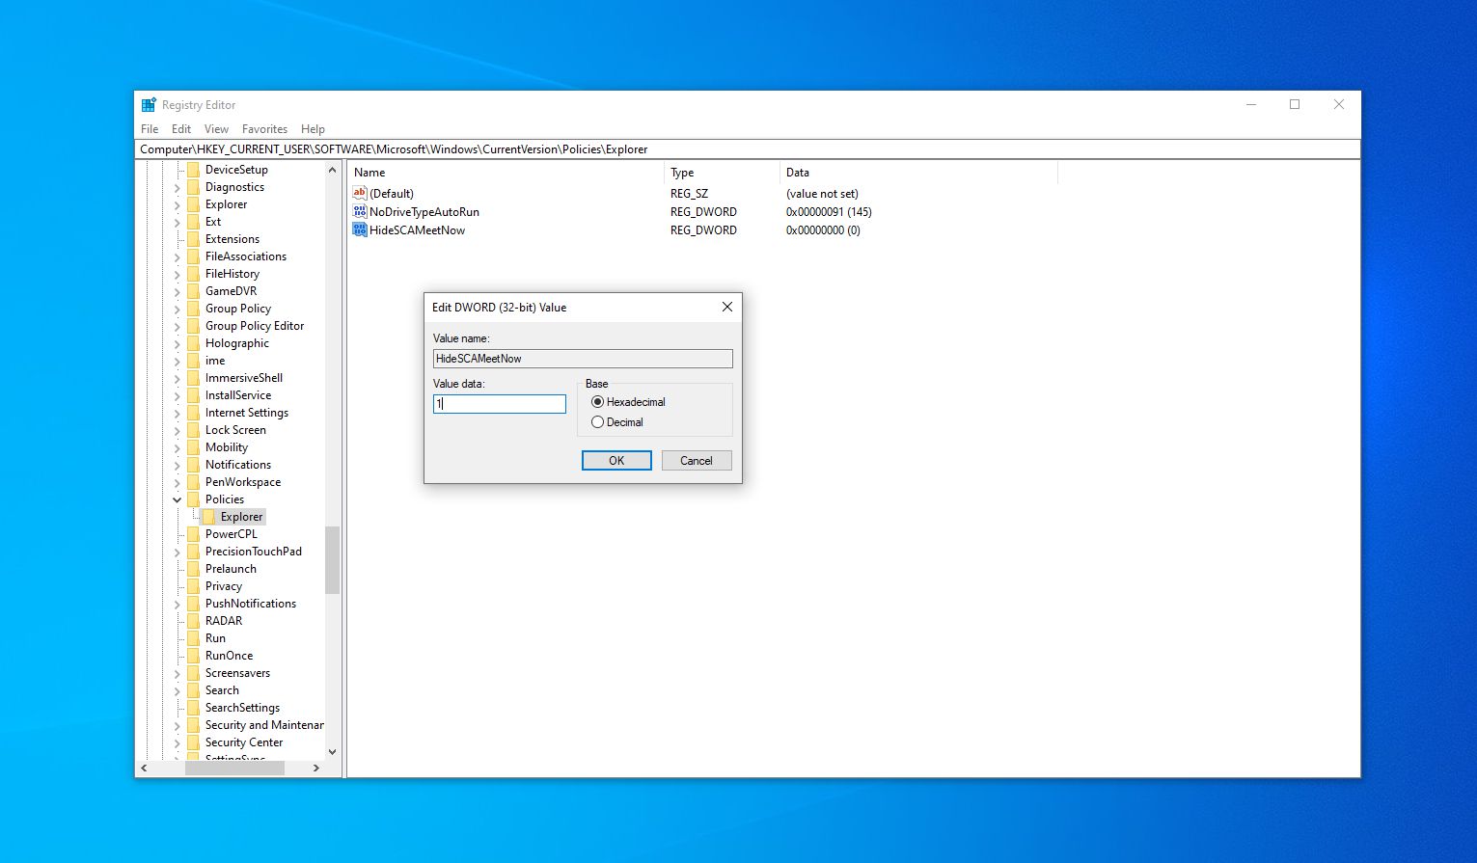Screen dimensions: 1477x863
Task: Click the Diagnostics folder icon
Action: coord(193,187)
